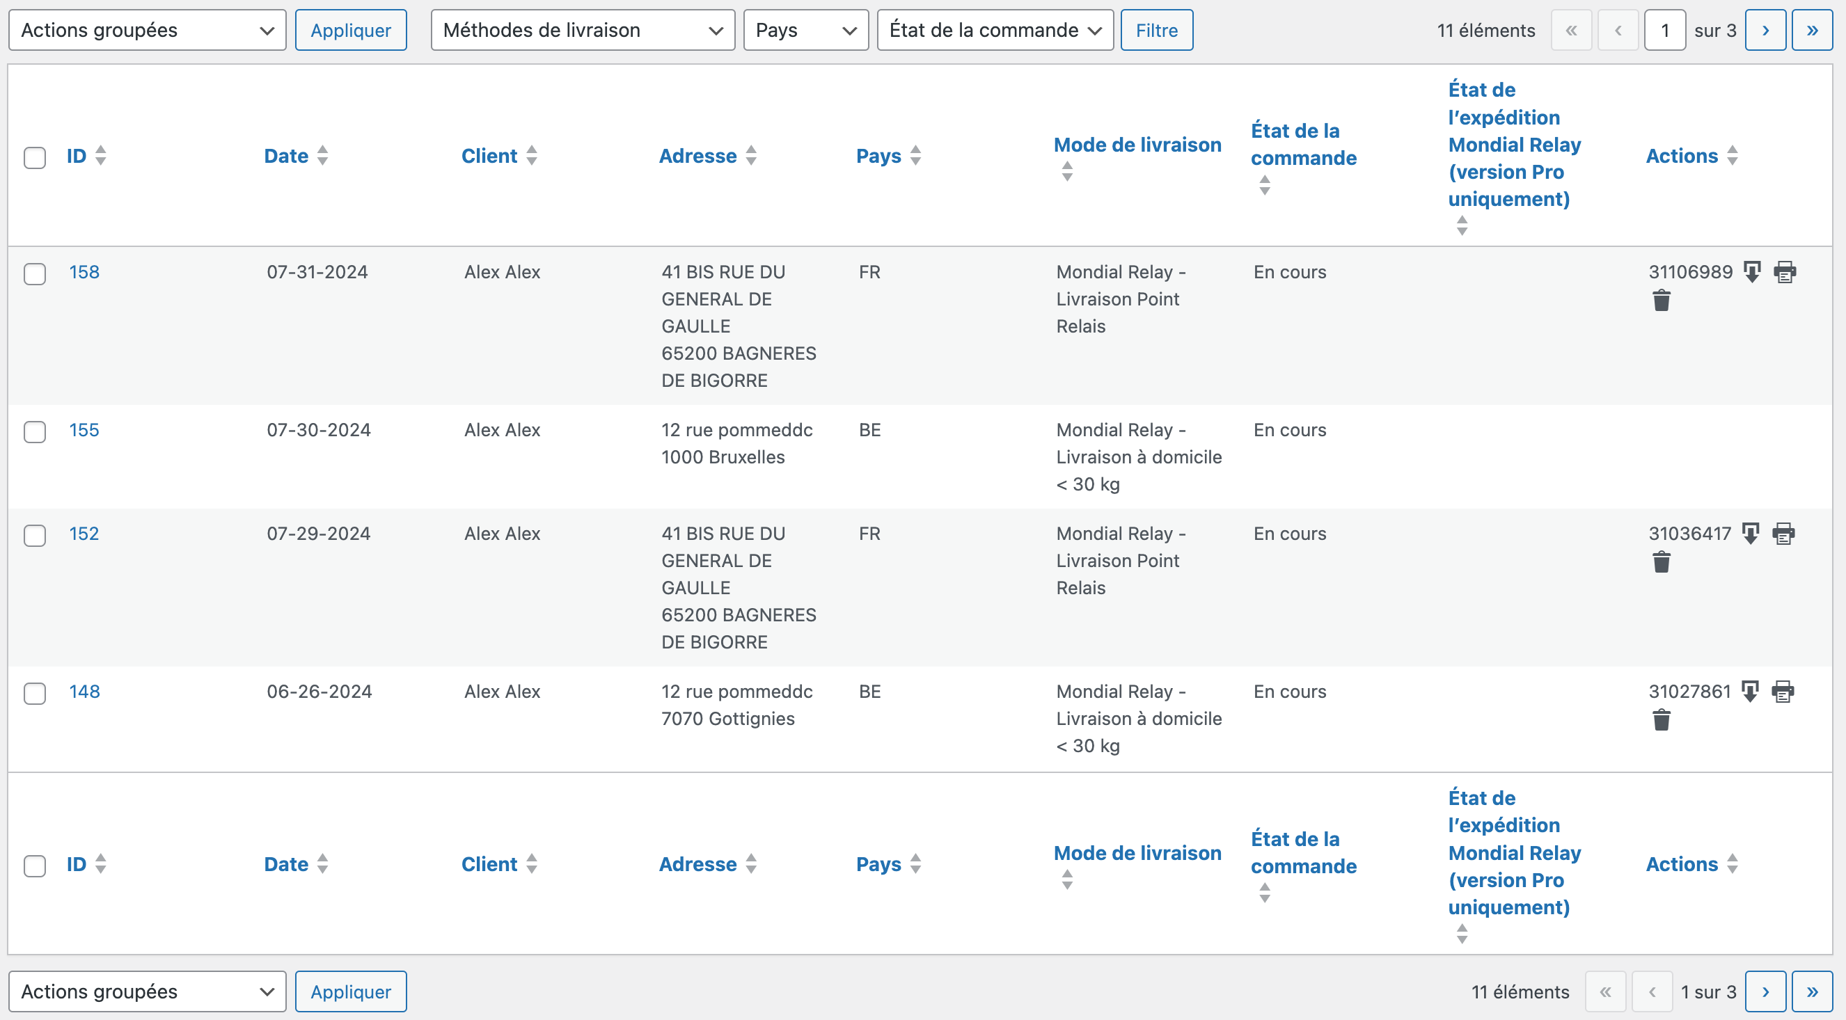1846x1020 pixels.
Task: Print the shipping label for order 158
Action: click(x=1785, y=272)
